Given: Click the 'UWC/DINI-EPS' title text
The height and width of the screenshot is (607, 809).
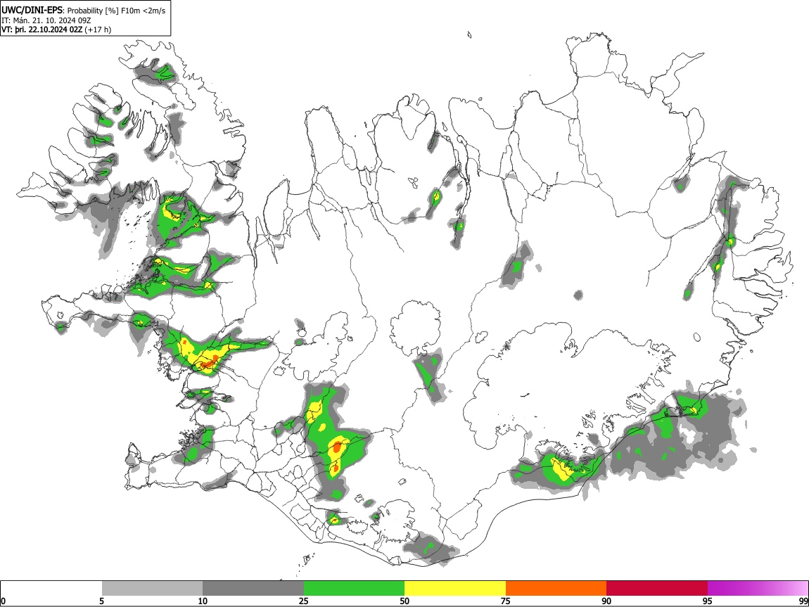Looking at the screenshot, I should [x=32, y=11].
